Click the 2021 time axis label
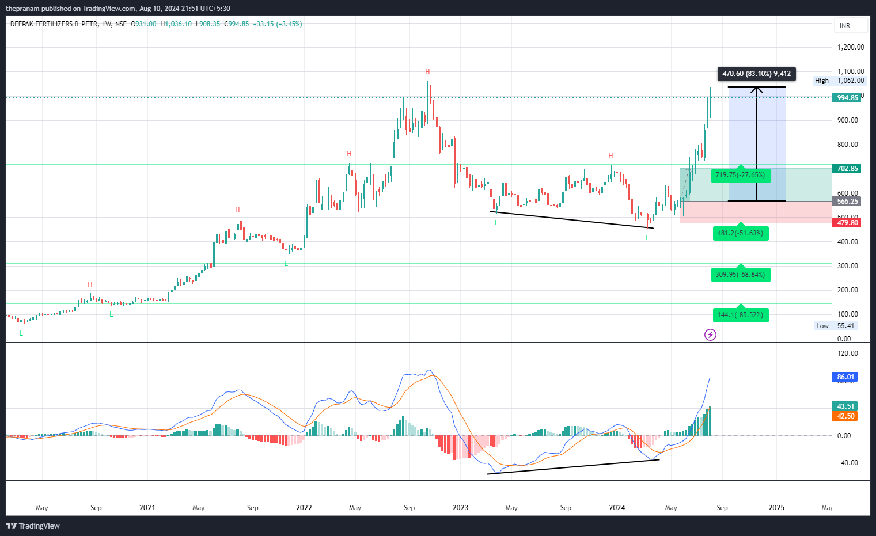This screenshot has height=536, width=876. [x=147, y=508]
